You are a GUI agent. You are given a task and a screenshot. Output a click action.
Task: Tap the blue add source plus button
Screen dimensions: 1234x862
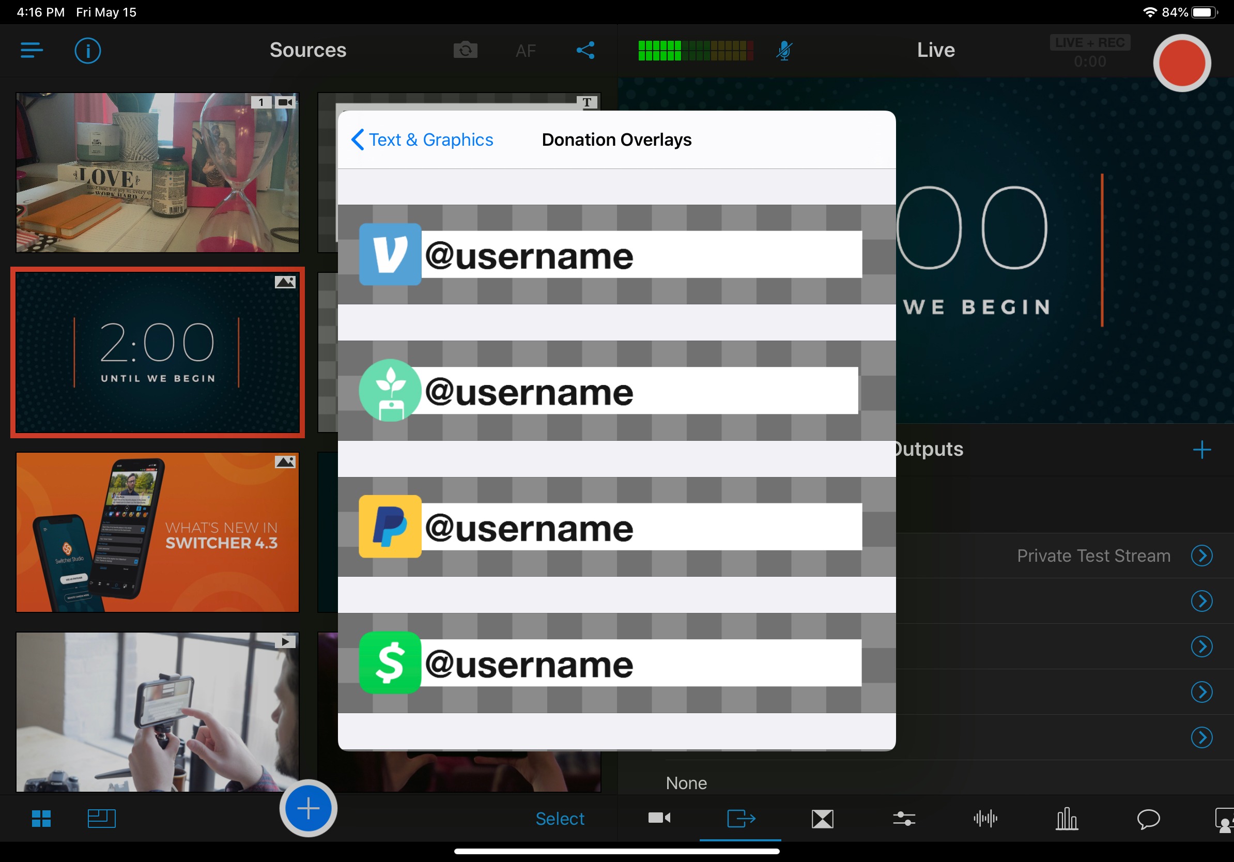[308, 808]
